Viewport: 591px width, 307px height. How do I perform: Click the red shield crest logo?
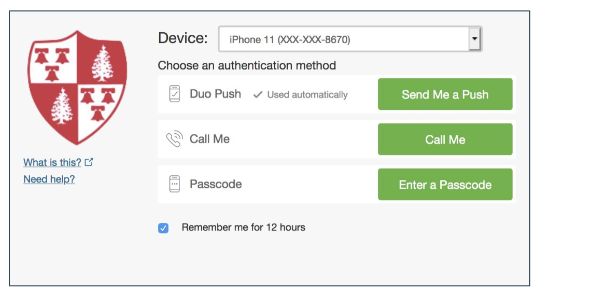pyautogui.click(x=77, y=87)
